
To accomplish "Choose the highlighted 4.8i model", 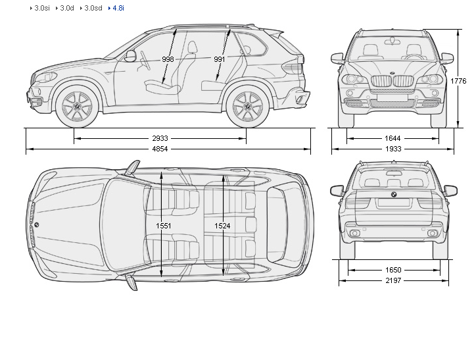I will coord(118,9).
